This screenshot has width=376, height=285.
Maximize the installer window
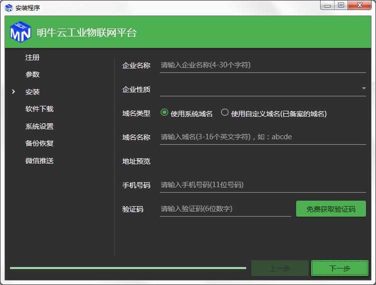(x=341, y=5)
